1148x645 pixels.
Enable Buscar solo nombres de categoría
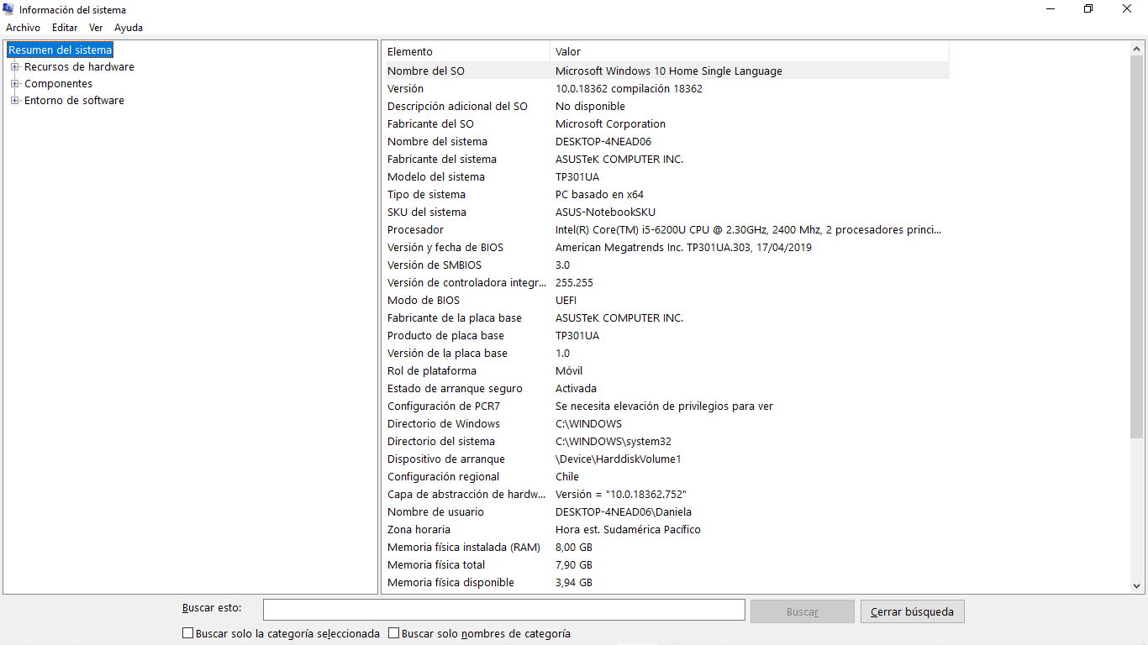[393, 634]
